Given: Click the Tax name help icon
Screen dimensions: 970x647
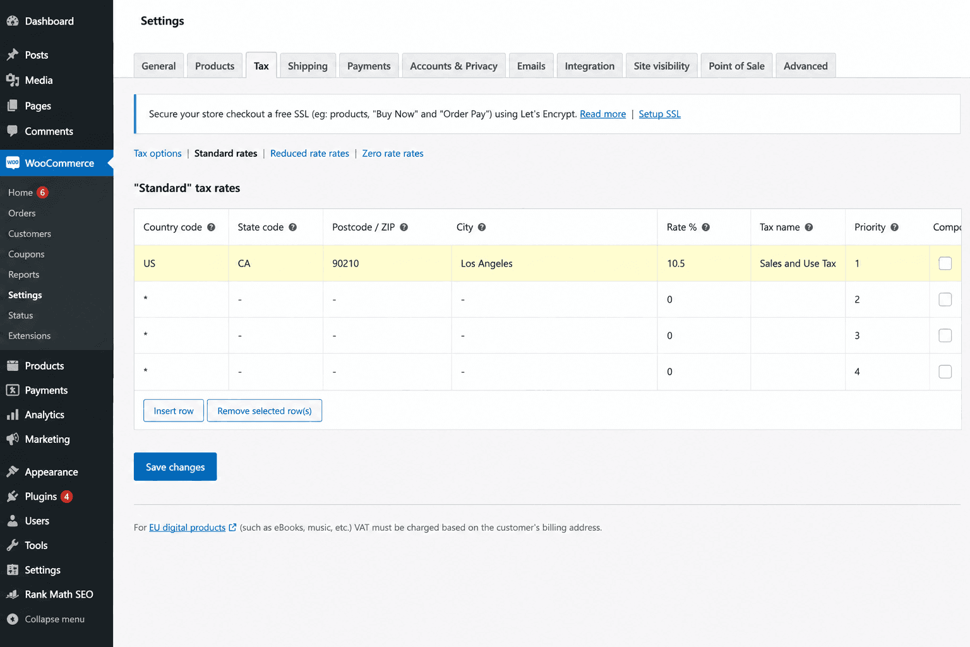Looking at the screenshot, I should pos(809,227).
